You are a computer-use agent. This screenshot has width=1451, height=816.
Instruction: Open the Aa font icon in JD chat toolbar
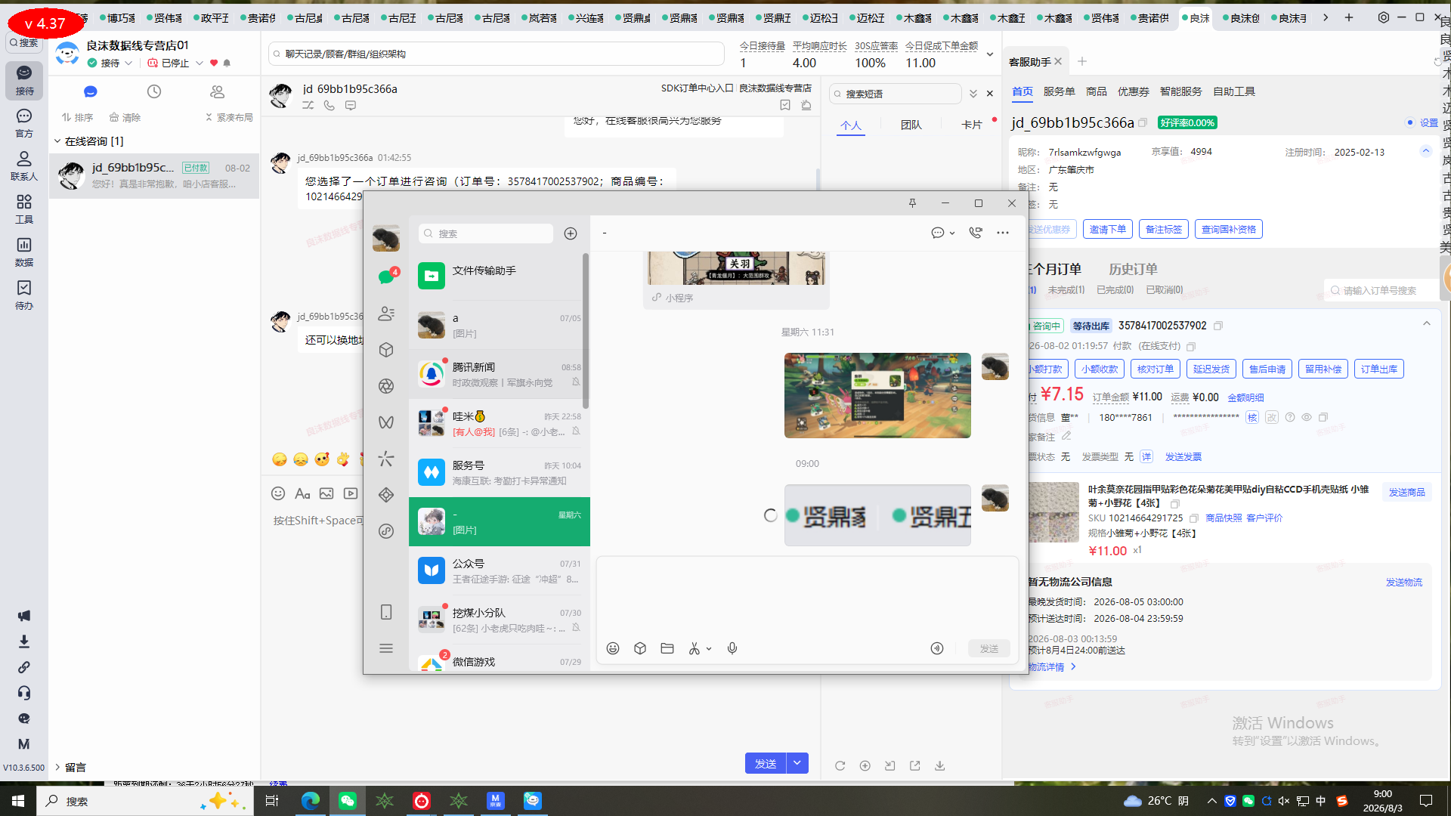point(302,493)
